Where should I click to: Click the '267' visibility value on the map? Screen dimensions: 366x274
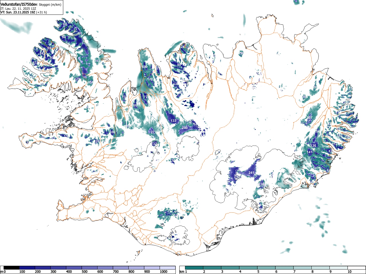310,118
